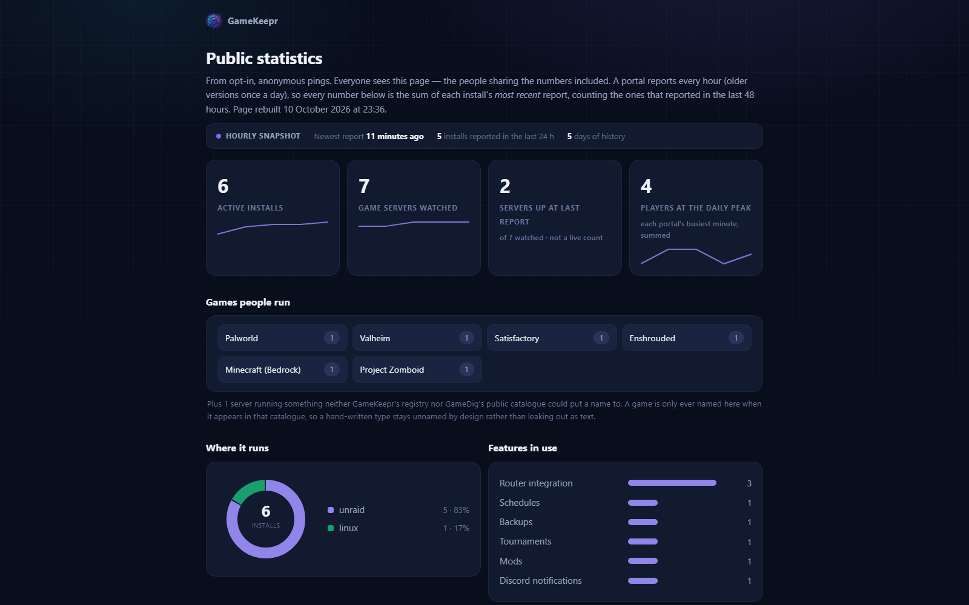
Task: Click the Public statistics heading
Action: pyautogui.click(x=264, y=59)
